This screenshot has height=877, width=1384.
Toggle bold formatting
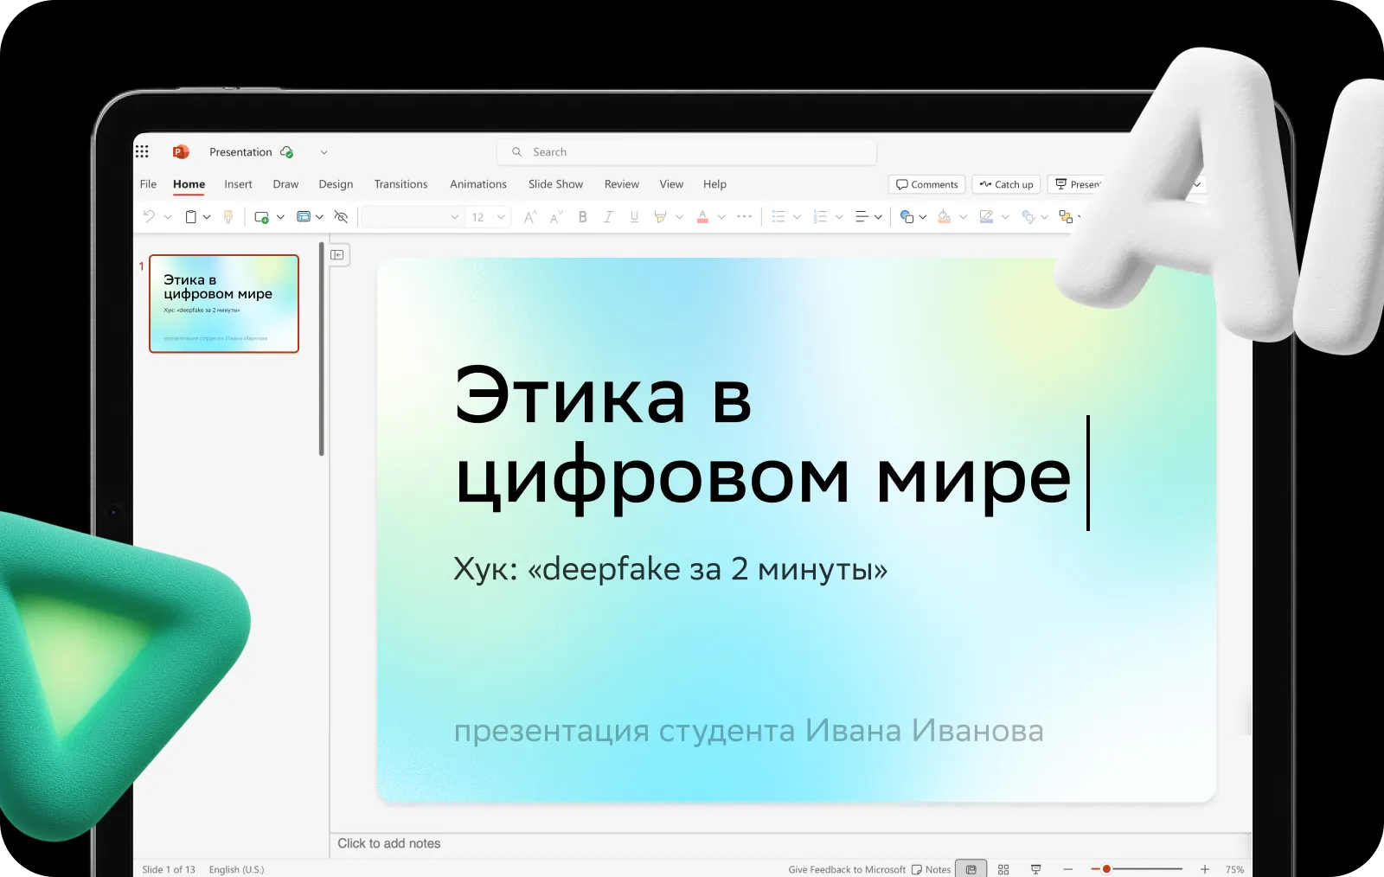[x=582, y=217]
